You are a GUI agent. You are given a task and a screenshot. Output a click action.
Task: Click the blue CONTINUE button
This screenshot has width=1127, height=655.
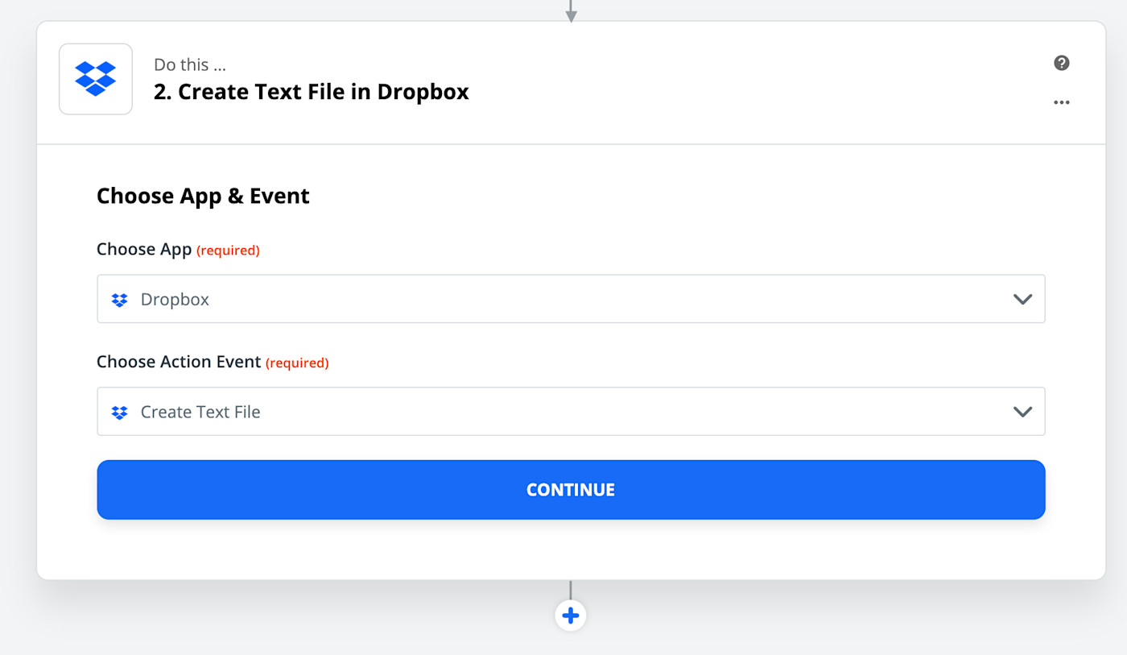point(571,490)
